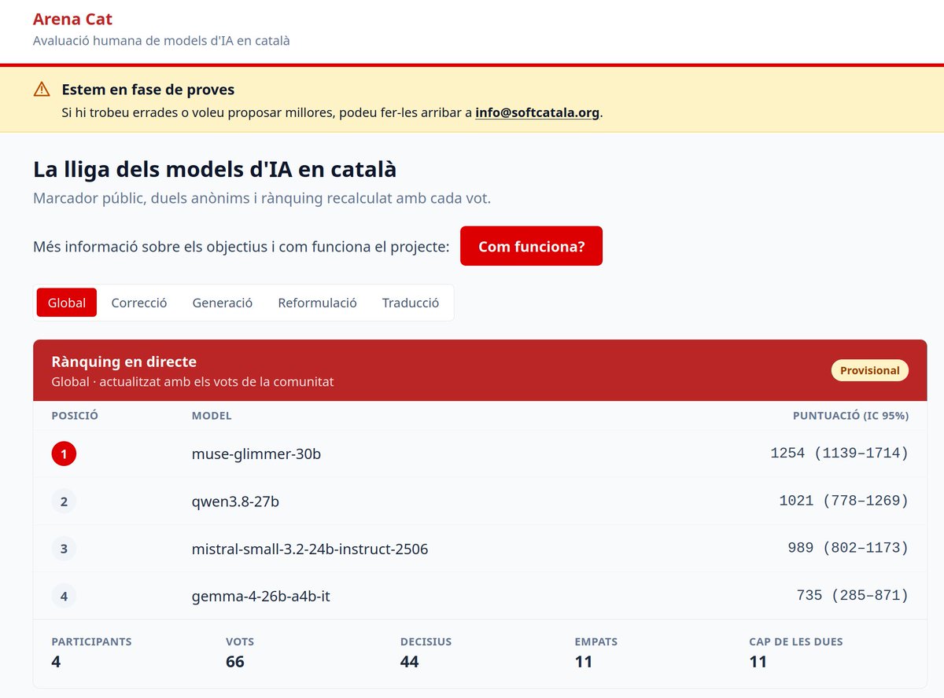Click the position 2 rank badge
This screenshot has height=698, width=944.
click(x=64, y=501)
